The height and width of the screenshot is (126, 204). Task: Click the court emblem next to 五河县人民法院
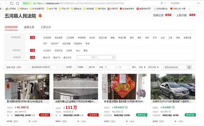pyautogui.click(x=40, y=16)
